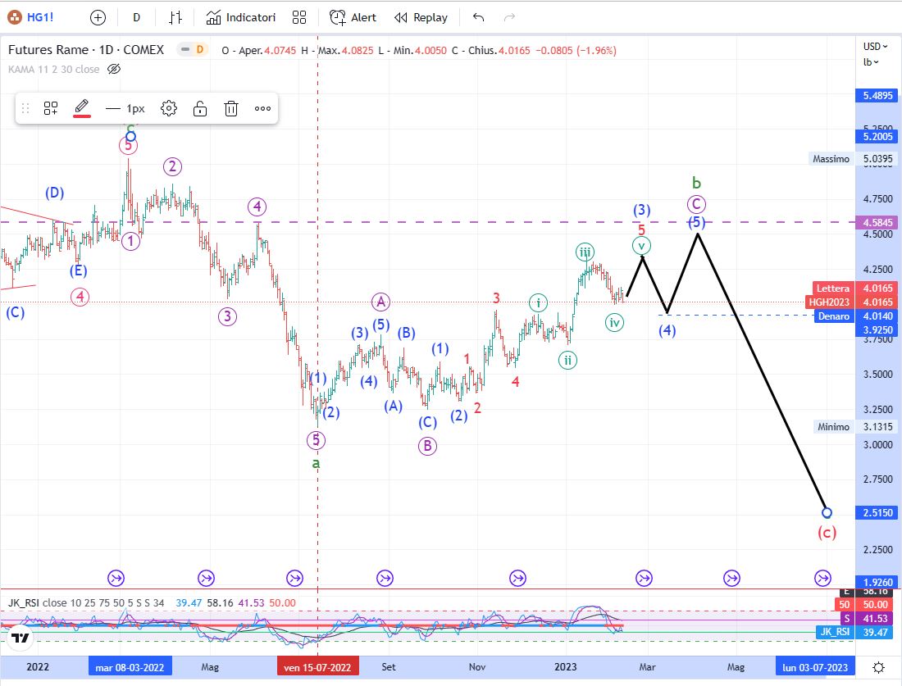The height and width of the screenshot is (686, 902).
Task: Undo the last action
Action: click(x=478, y=18)
